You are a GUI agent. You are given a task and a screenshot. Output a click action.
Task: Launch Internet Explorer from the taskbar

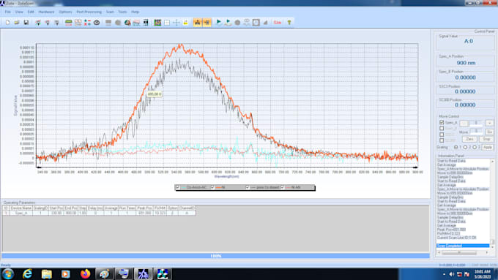click(x=27, y=274)
